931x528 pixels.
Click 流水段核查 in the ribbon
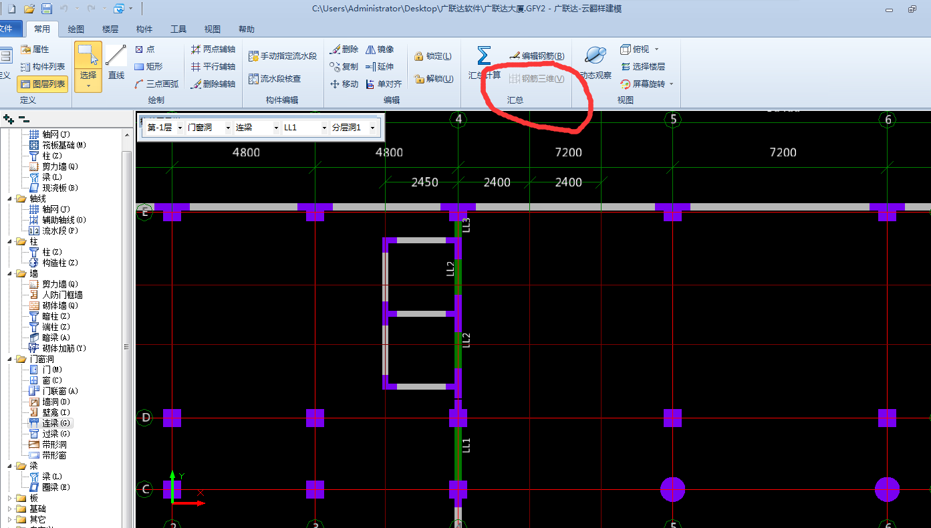(x=275, y=79)
